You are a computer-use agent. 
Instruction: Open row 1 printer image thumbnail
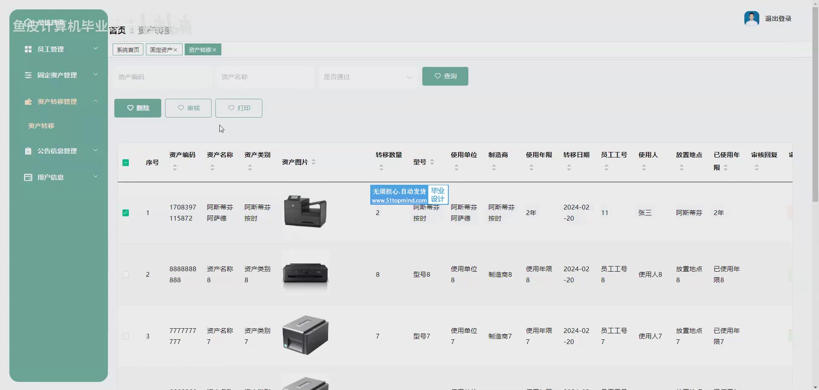tap(305, 212)
